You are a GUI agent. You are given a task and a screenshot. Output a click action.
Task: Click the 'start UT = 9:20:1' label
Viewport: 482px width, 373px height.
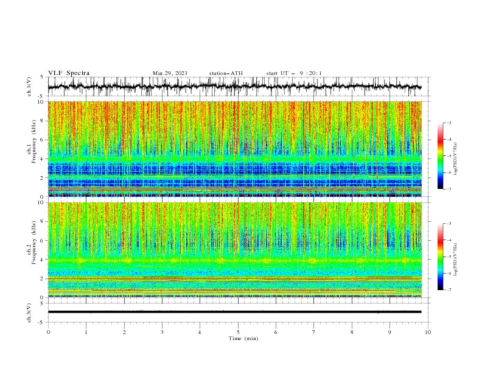pos(294,73)
